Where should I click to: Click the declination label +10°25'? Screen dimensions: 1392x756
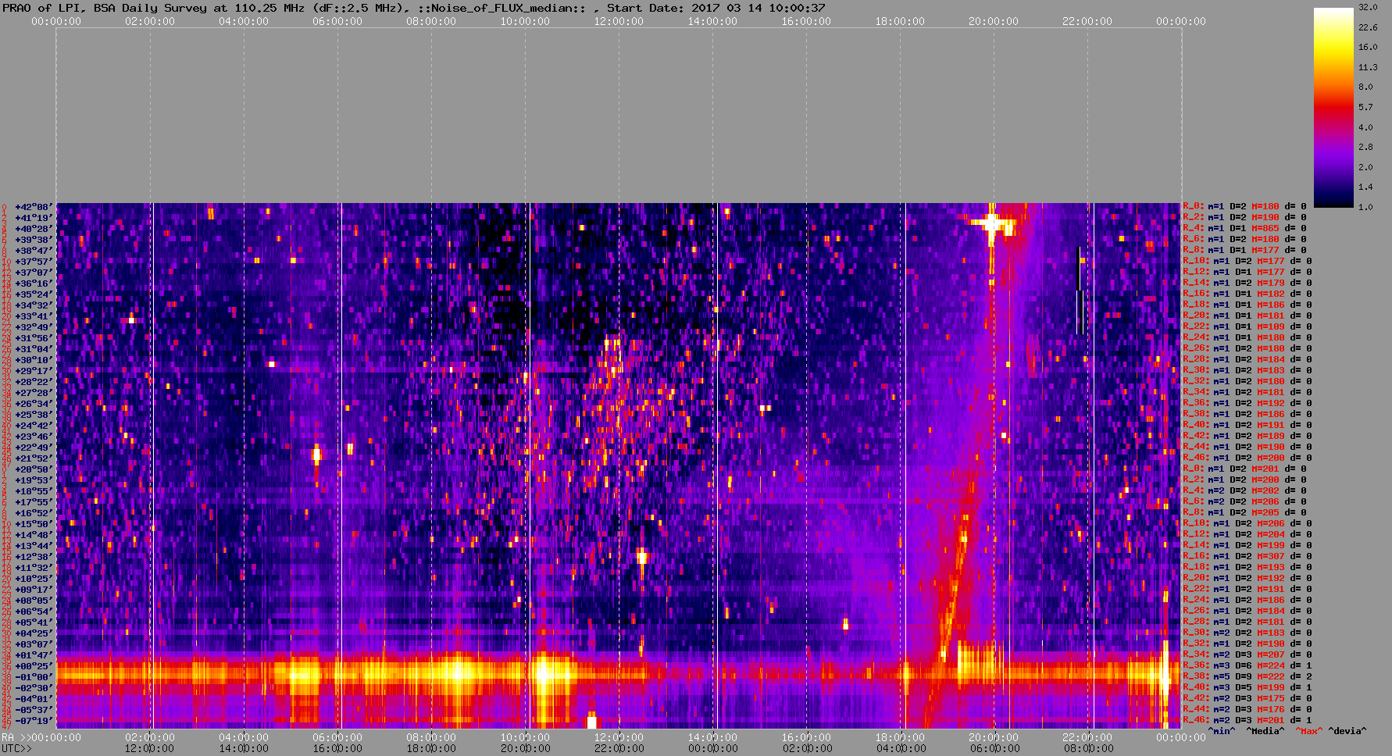[34, 579]
